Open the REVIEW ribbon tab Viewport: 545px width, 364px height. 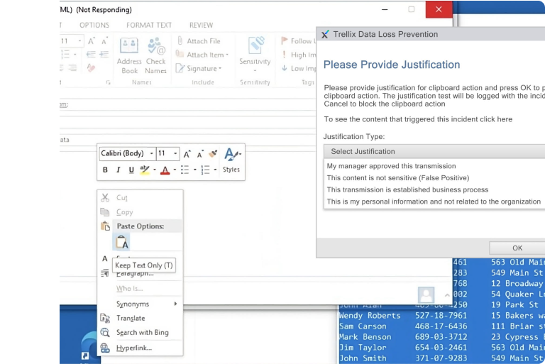click(201, 25)
